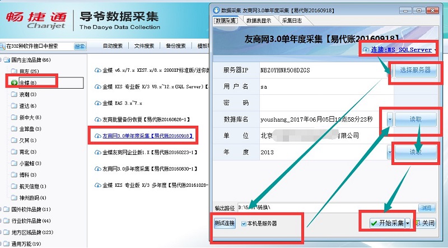Click the 选择服务器 button
This screenshot has height=248, width=448.
click(x=416, y=70)
